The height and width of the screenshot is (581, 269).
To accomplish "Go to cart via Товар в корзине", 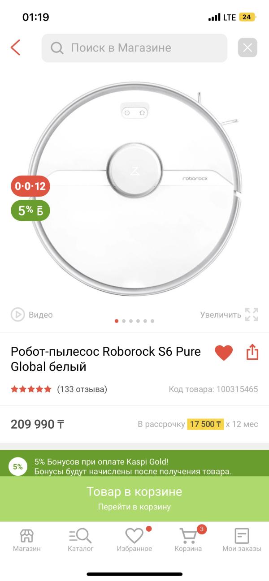I will click(x=134, y=499).
